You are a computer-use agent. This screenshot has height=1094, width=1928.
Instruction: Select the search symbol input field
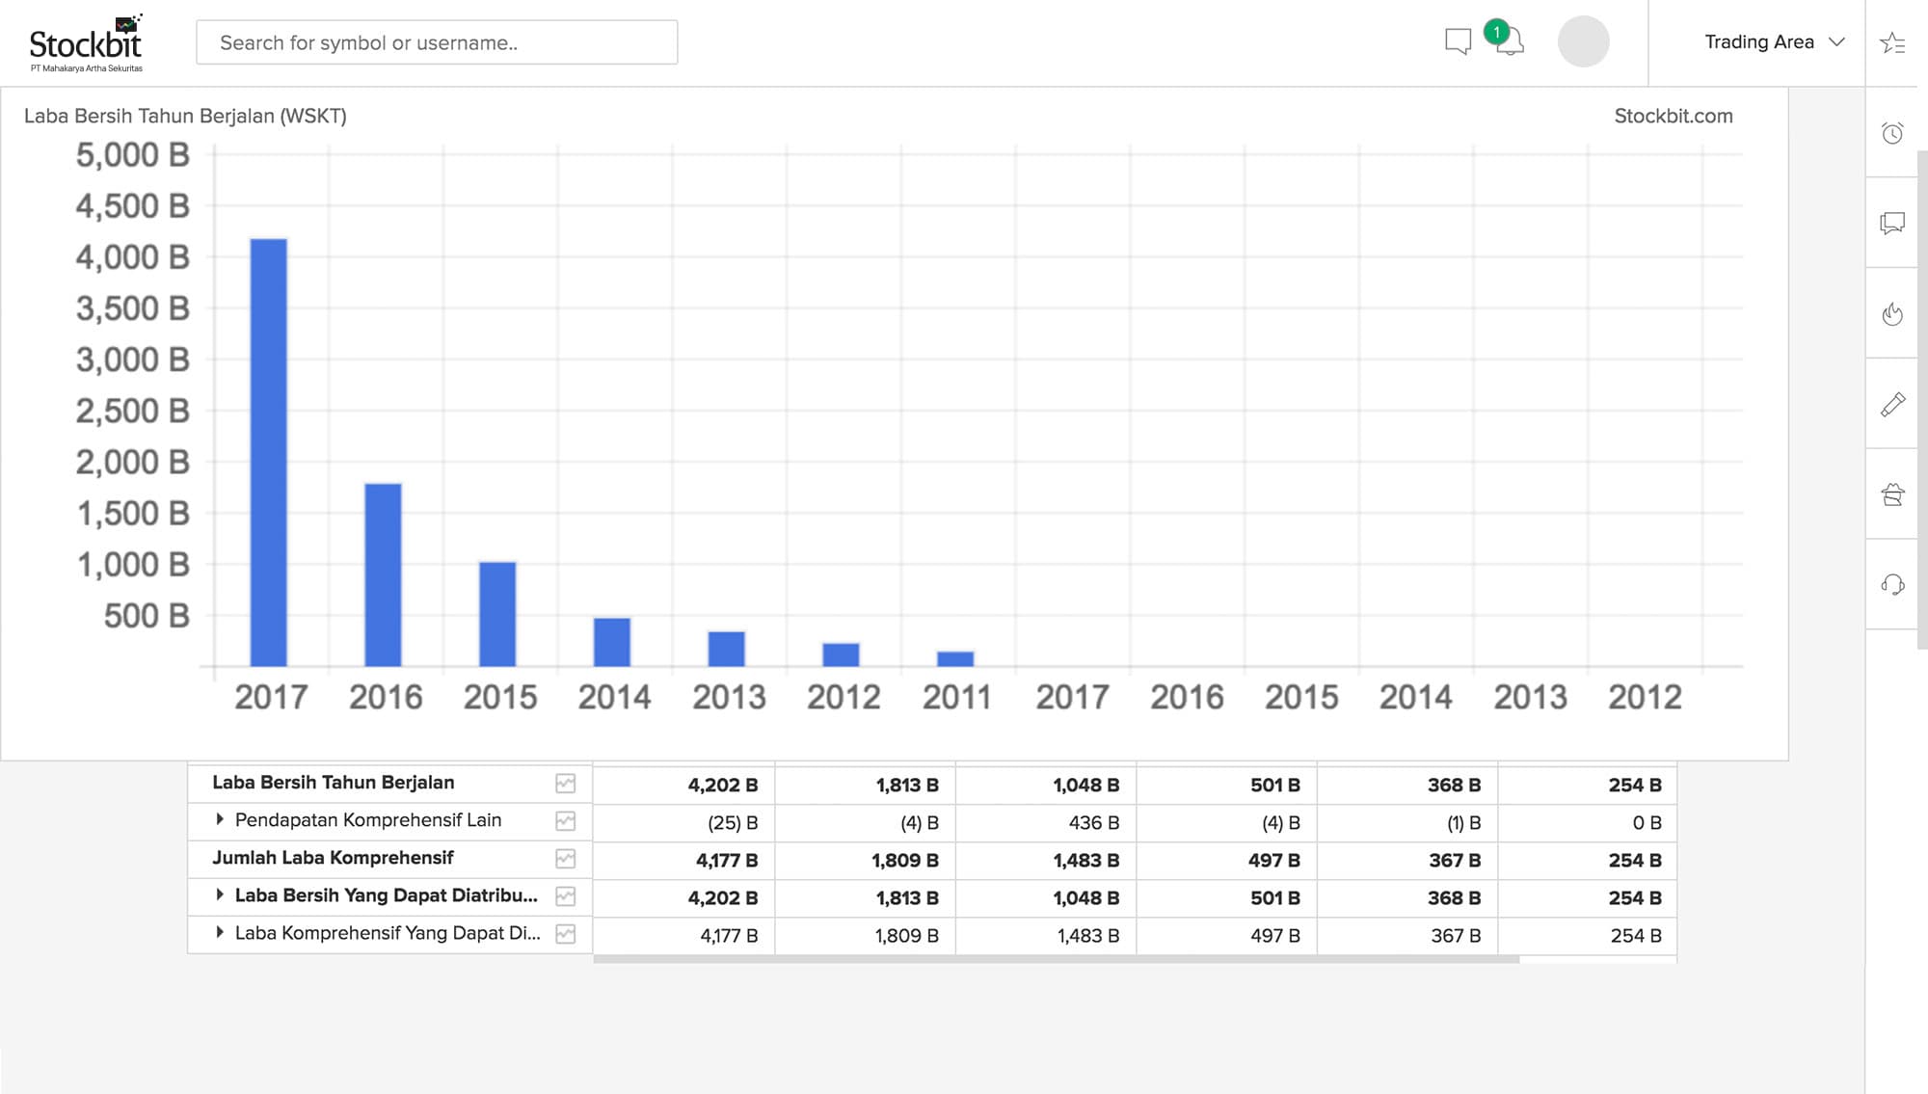click(437, 42)
